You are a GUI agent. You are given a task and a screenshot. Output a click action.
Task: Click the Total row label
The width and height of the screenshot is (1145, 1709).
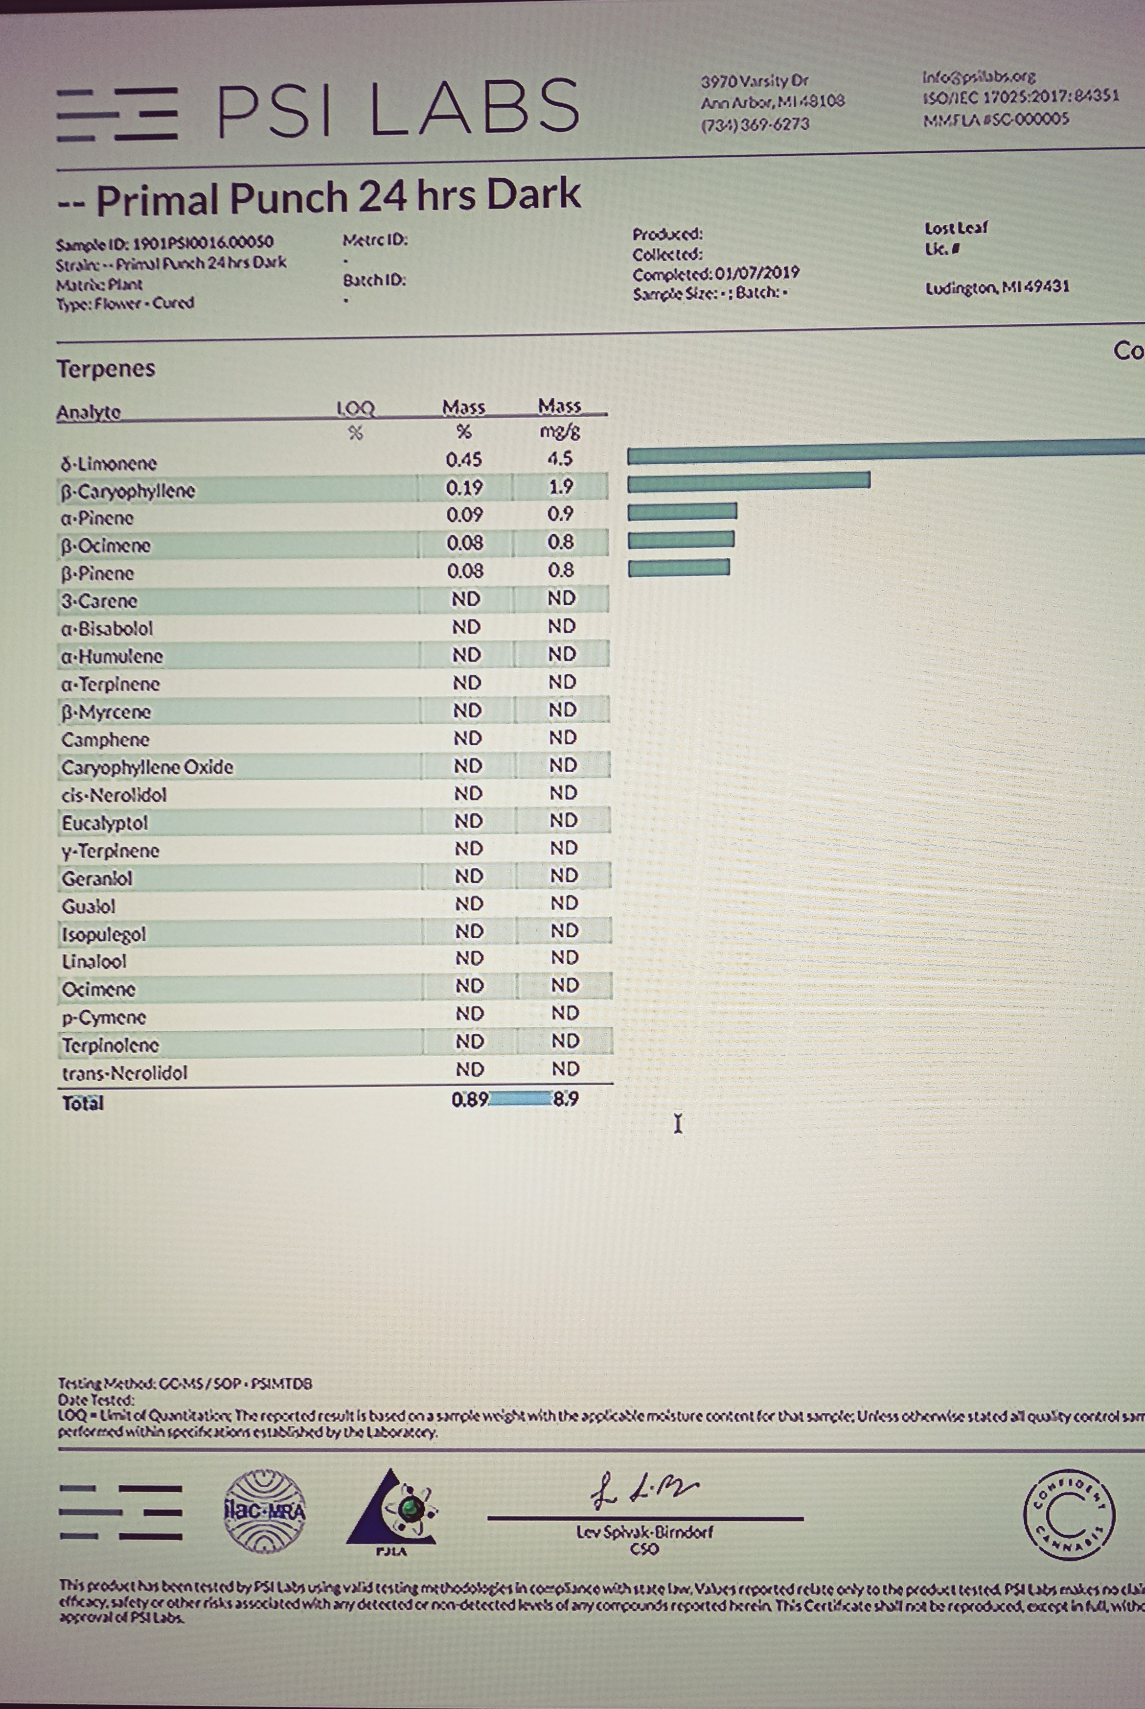83,1103
